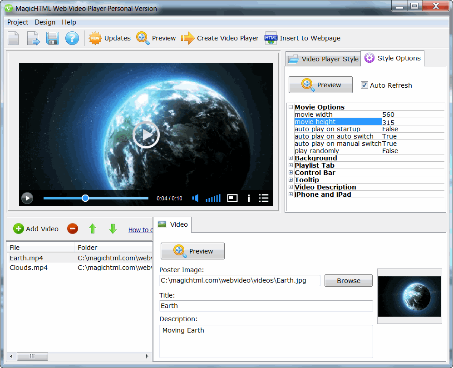Click the list scroll left arrow

click(x=11, y=356)
